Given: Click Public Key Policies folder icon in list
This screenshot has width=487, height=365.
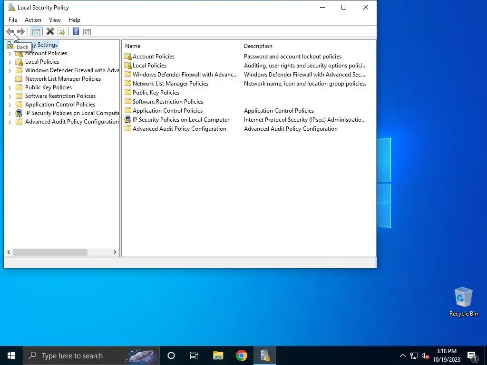Looking at the screenshot, I should coord(127,93).
